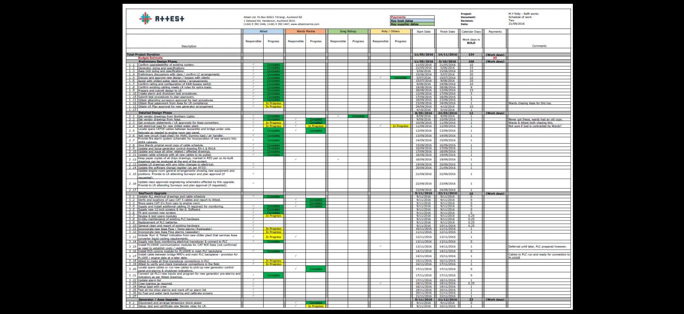Select the Polly / Others column group header
684x314 pixels.
pos(390,31)
